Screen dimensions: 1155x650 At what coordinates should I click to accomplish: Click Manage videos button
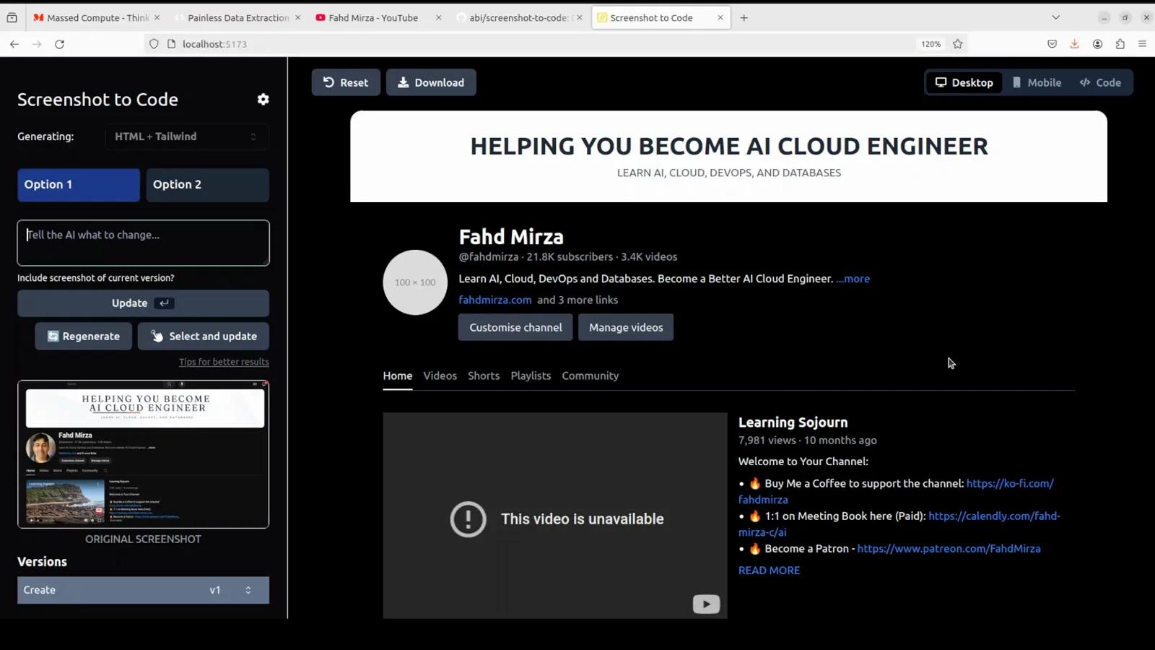[626, 327]
